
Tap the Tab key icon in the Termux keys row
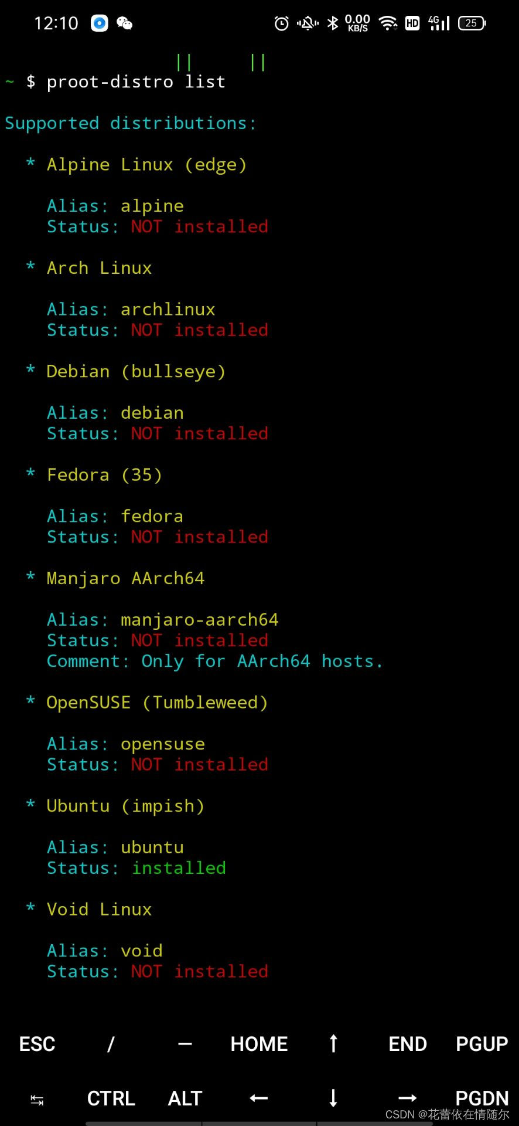(36, 1098)
